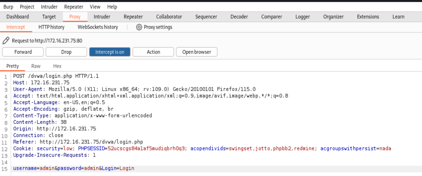
Task: Click the Accept header with text/html
Action: [151, 96]
